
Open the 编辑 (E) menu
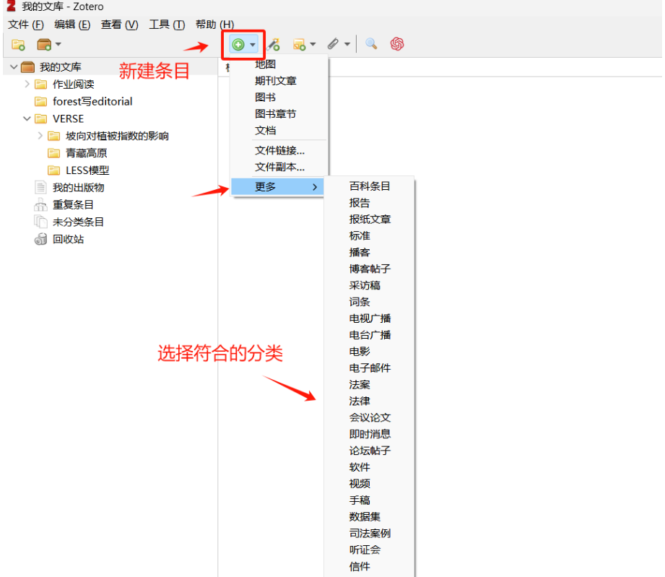72,25
